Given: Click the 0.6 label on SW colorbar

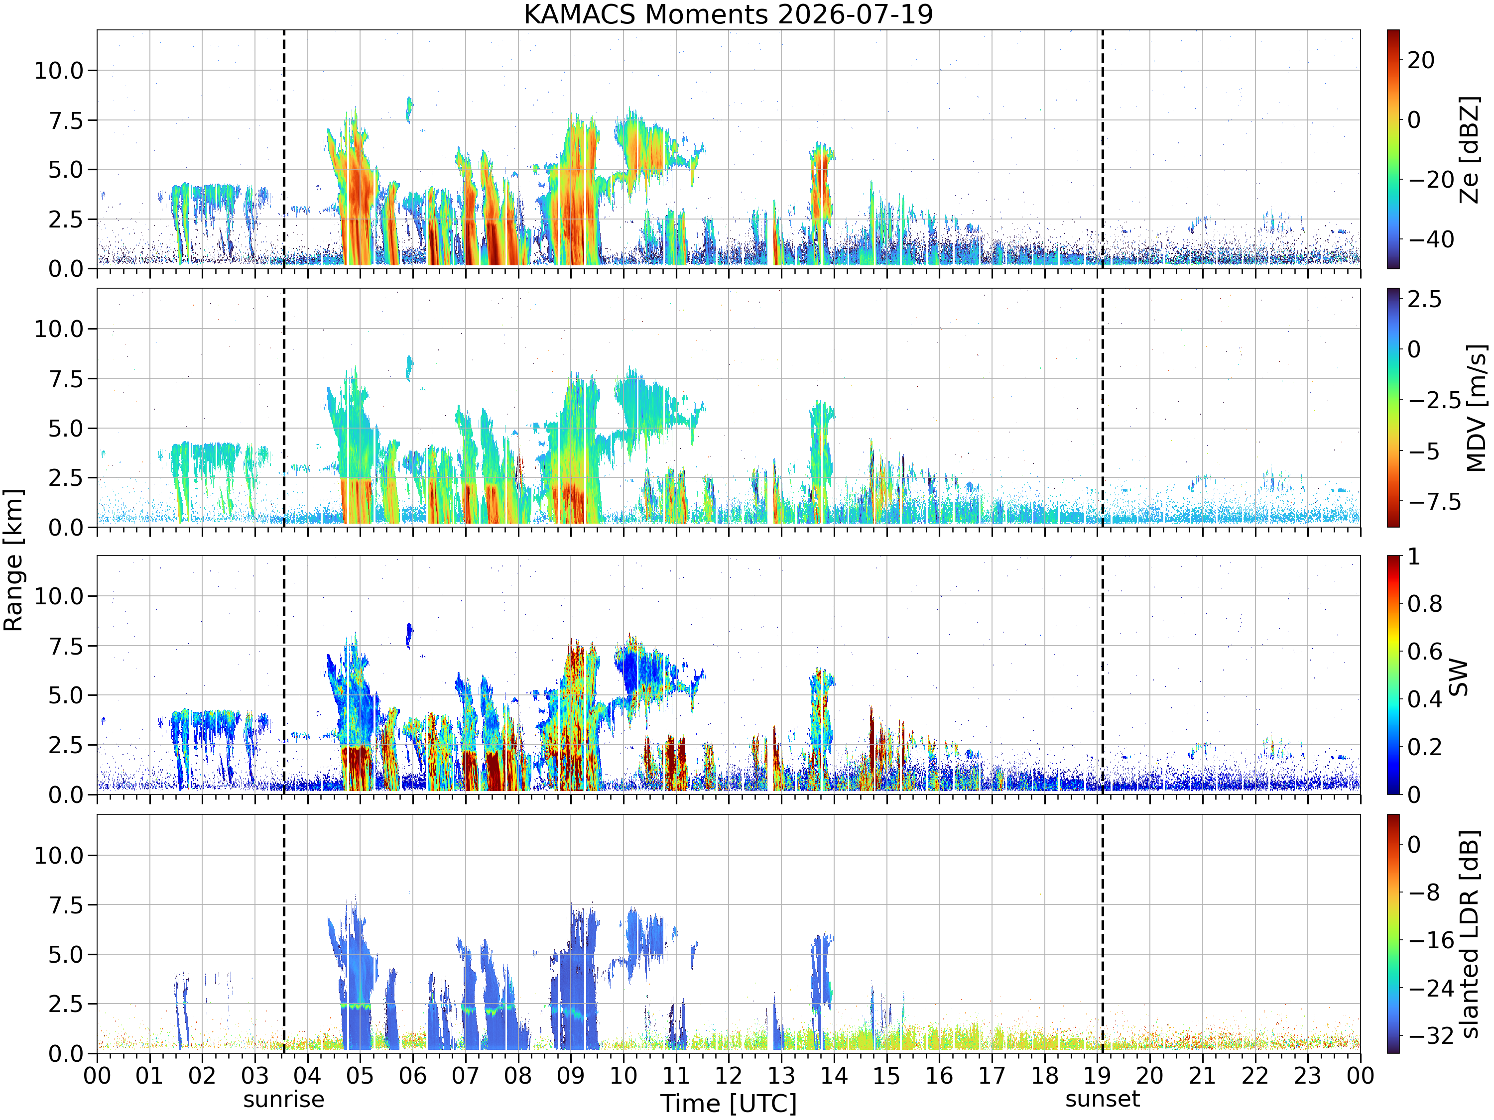Looking at the screenshot, I should point(1425,652).
